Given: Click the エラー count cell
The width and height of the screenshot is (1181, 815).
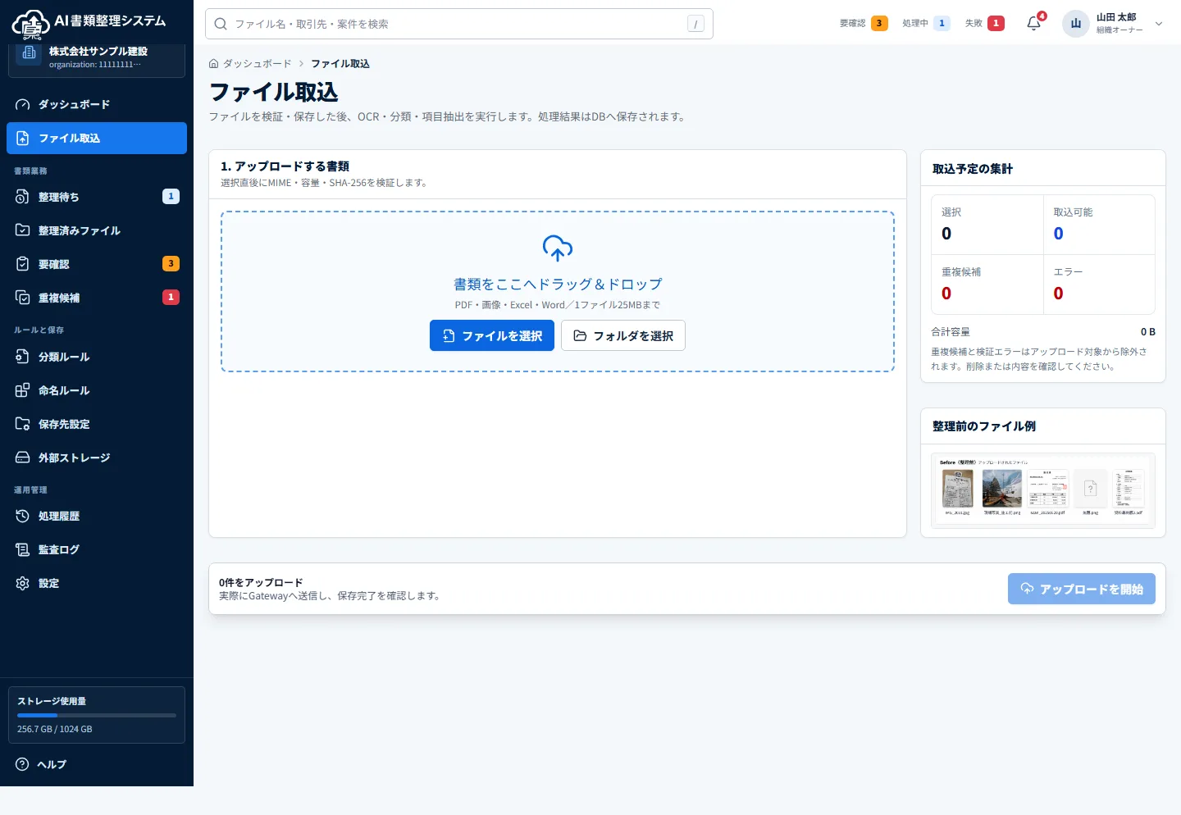Looking at the screenshot, I should [x=1099, y=285].
